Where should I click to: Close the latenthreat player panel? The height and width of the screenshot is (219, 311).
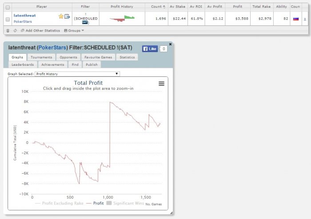pyautogui.click(x=170, y=44)
